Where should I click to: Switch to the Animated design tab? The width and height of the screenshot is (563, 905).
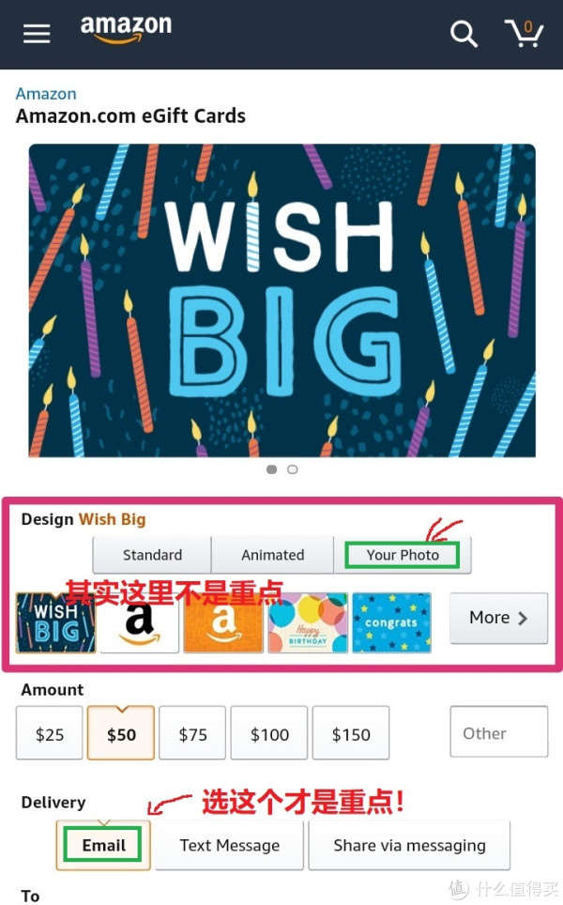coord(272,555)
